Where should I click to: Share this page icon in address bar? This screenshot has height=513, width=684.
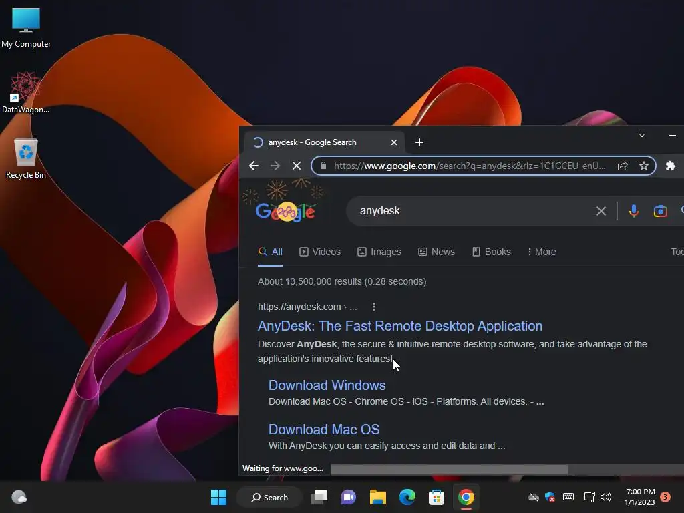point(623,166)
